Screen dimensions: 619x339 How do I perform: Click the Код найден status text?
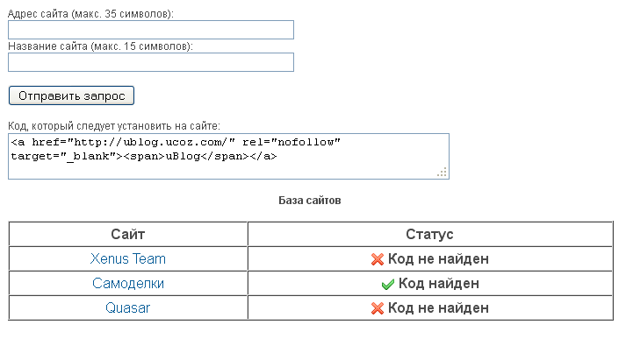[x=439, y=283]
